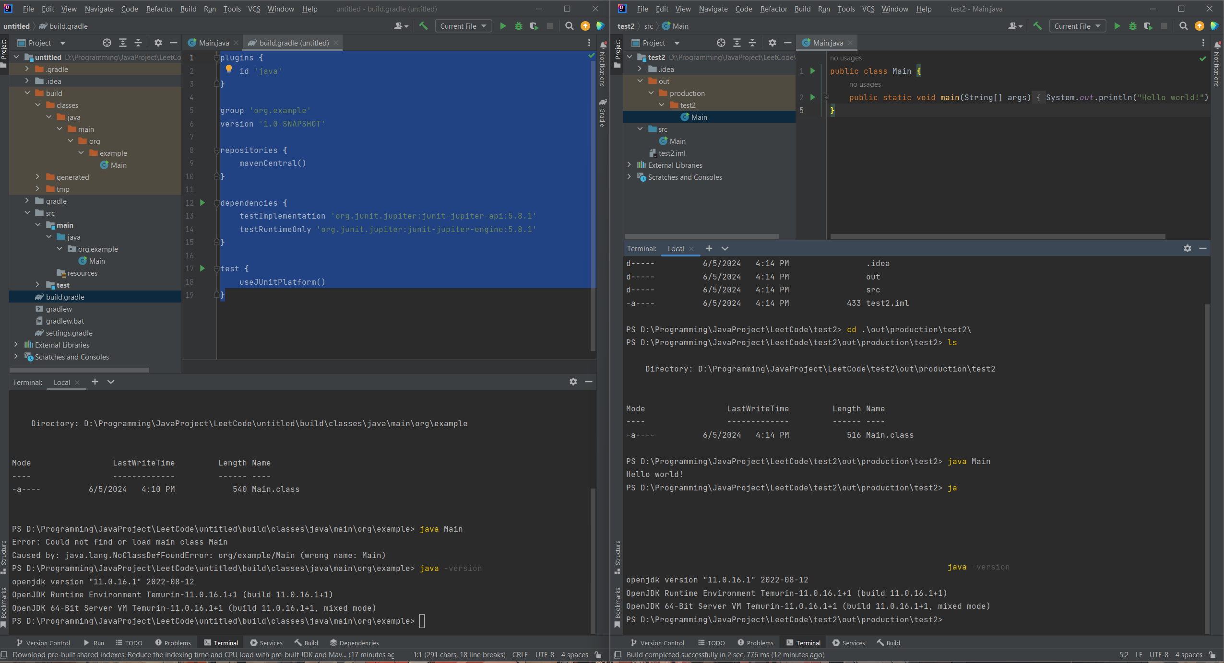Hide the Project panel in untitled window

[174, 43]
